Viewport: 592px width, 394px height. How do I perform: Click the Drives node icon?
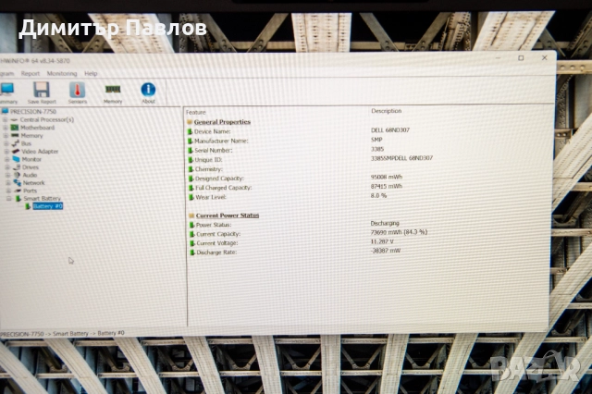[x=17, y=167]
